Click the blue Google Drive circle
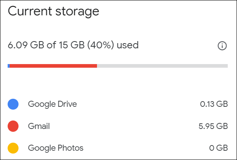The width and height of the screenshot is (237, 160). click(x=13, y=104)
